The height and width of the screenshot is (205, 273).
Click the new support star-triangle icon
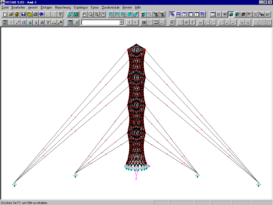pyautogui.click(x=29, y=22)
